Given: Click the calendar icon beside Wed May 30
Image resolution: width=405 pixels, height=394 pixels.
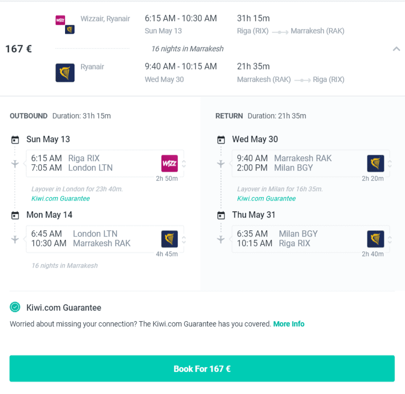Looking at the screenshot, I should point(221,139).
